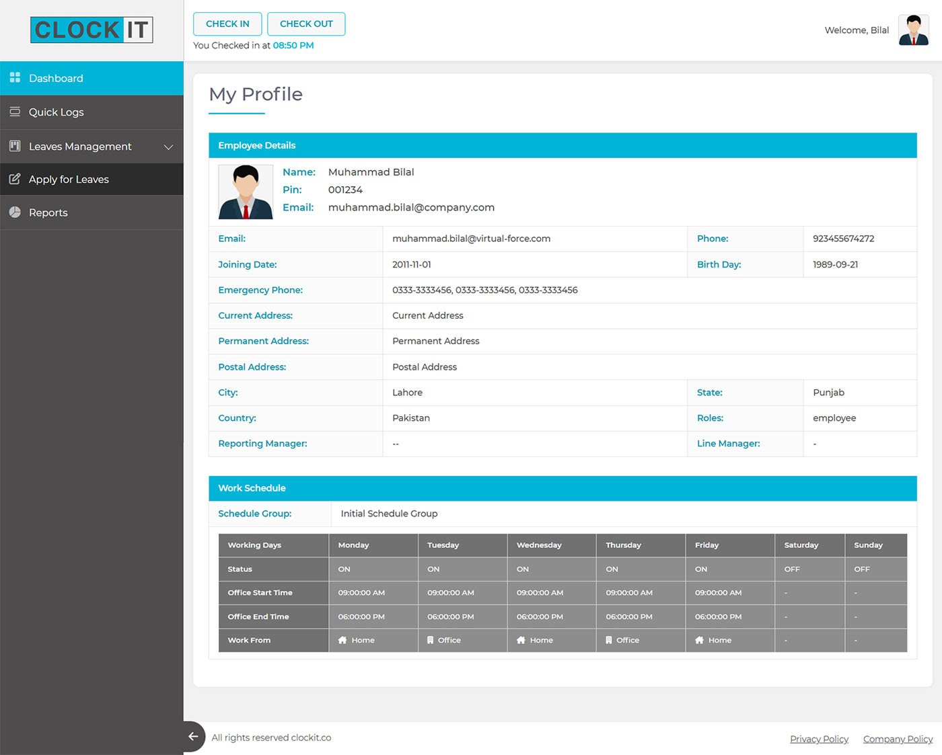Click the back arrow to collapse sidebar
Viewport: 942px width, 755px height.
pyautogui.click(x=193, y=736)
